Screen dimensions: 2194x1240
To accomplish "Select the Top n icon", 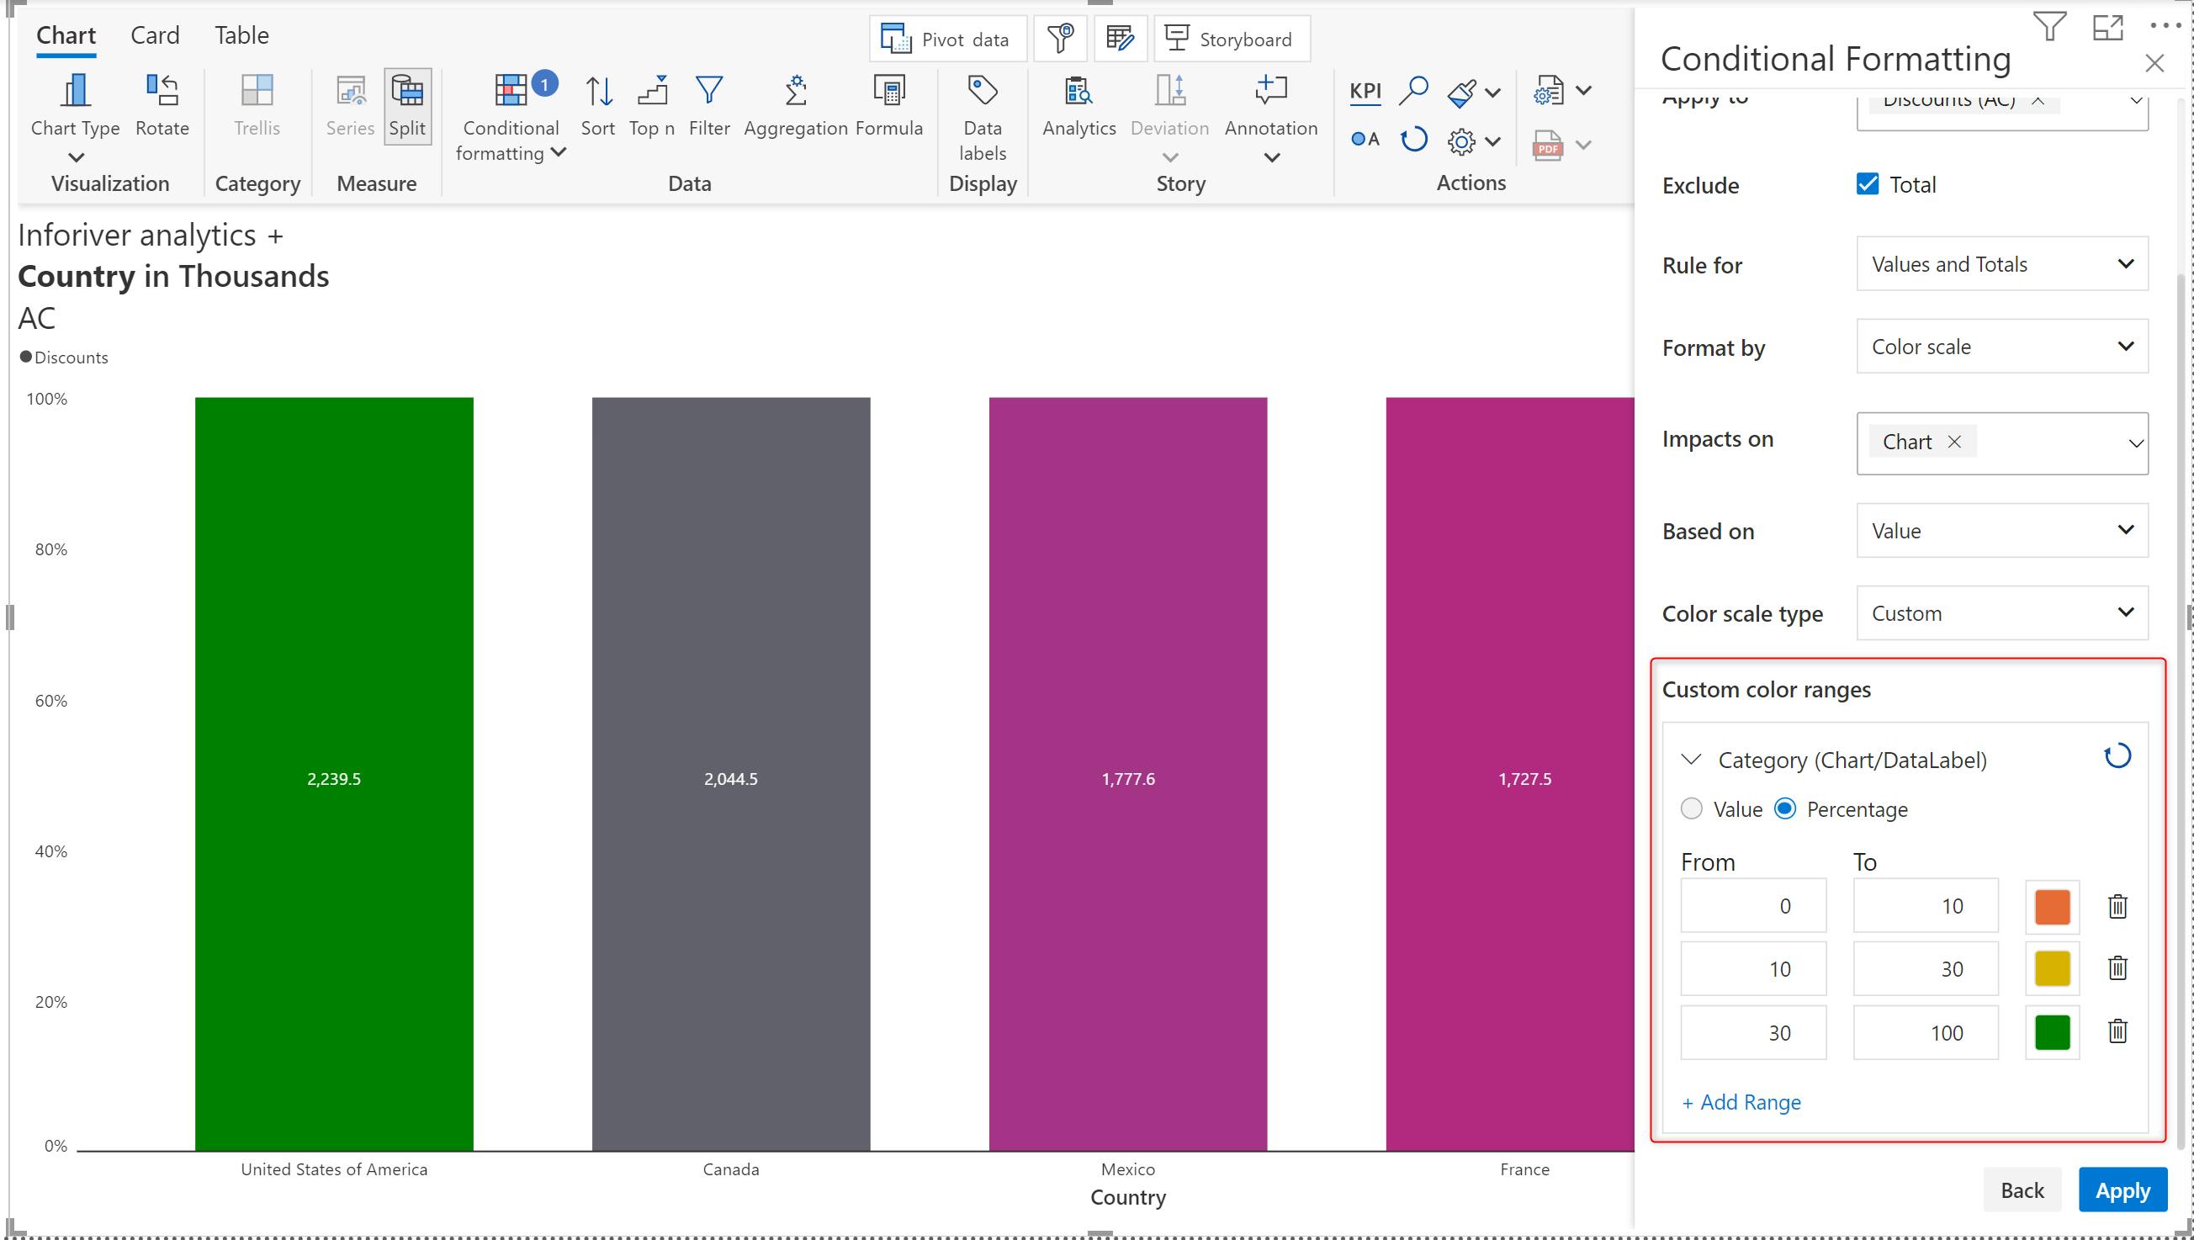I will 652,91.
